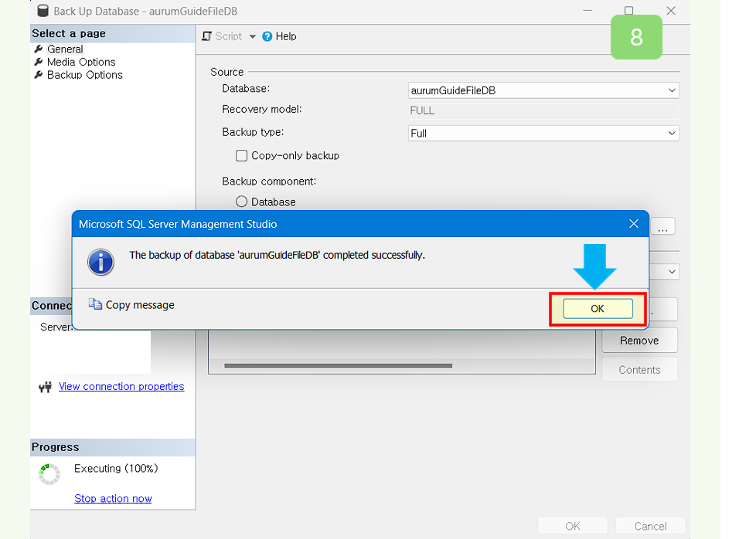
Task: Click the 'Executing (100%)' progress text
Action: coord(116,469)
